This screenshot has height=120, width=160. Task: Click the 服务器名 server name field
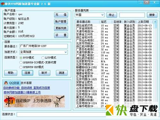(x=44, y=46)
